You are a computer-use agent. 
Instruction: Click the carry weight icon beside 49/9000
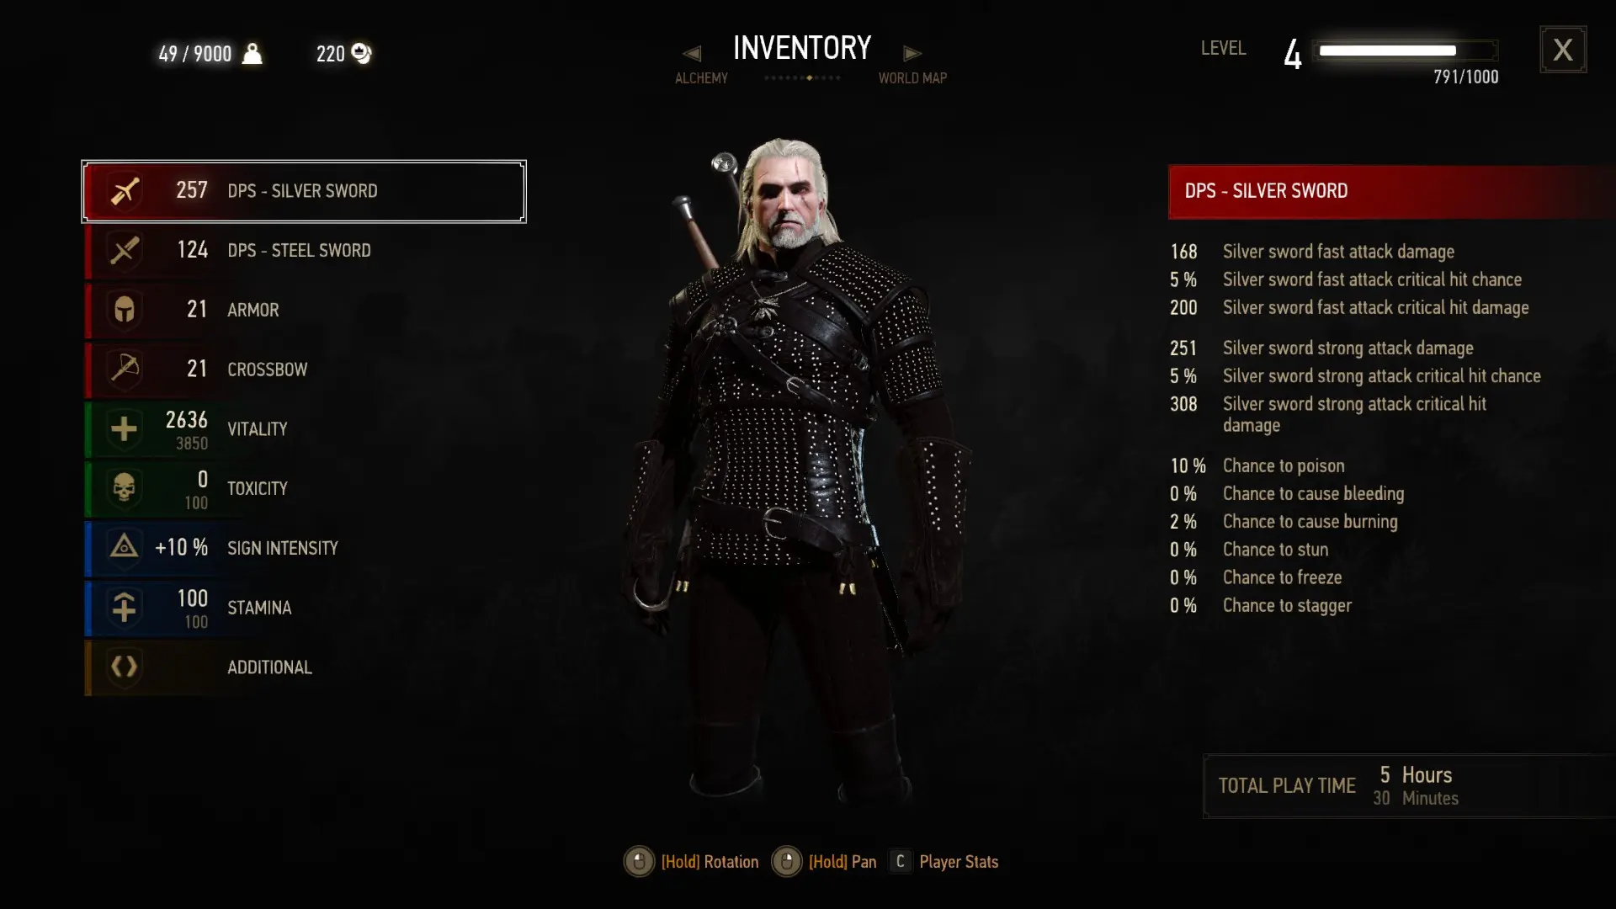point(252,53)
